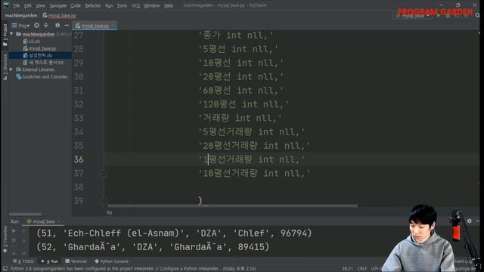Open Run panel settings gear
The width and height of the screenshot is (484, 272).
[x=469, y=221]
